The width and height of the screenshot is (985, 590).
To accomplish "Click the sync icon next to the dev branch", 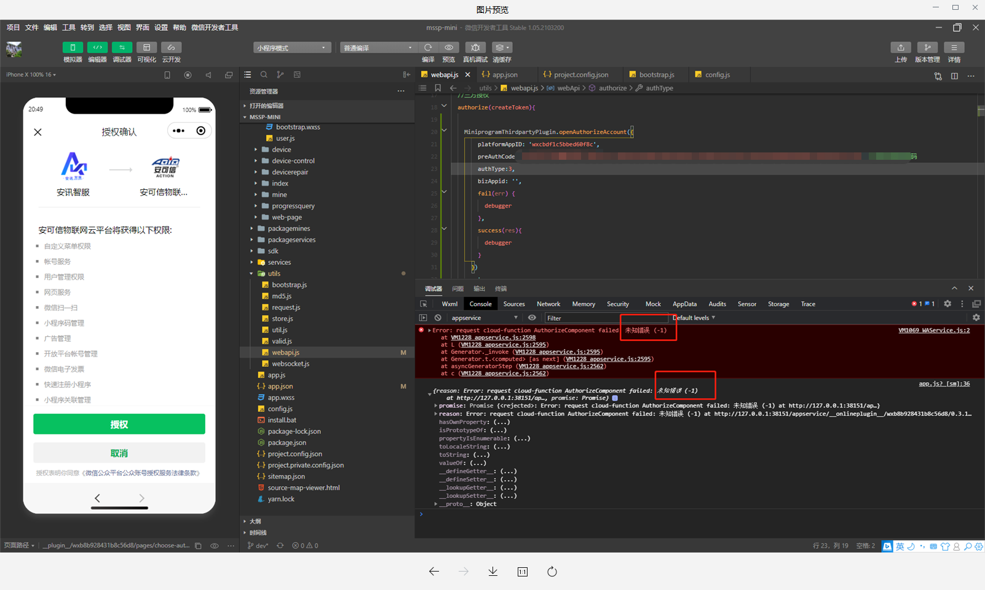I will pos(280,546).
